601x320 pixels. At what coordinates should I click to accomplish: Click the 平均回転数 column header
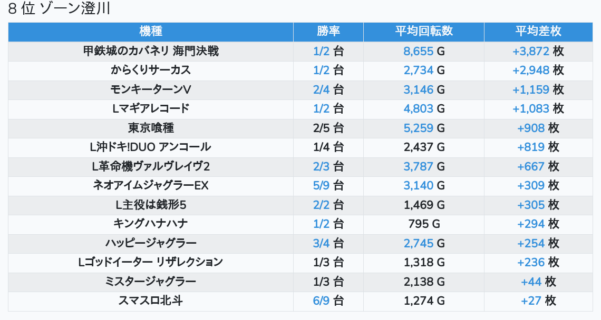(423, 32)
